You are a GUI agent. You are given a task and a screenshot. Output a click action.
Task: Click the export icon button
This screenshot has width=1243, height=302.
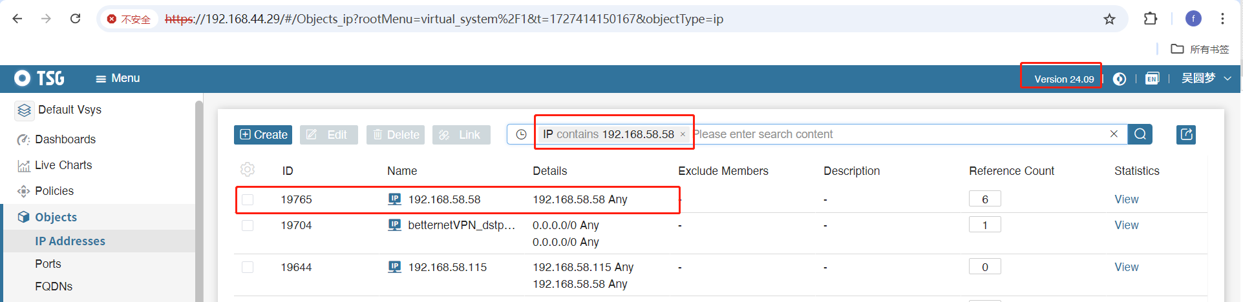1185,134
